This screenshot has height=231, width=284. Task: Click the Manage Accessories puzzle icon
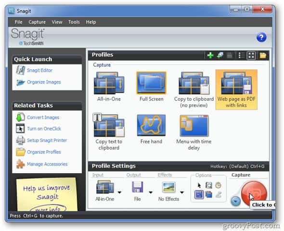pyautogui.click(x=20, y=164)
